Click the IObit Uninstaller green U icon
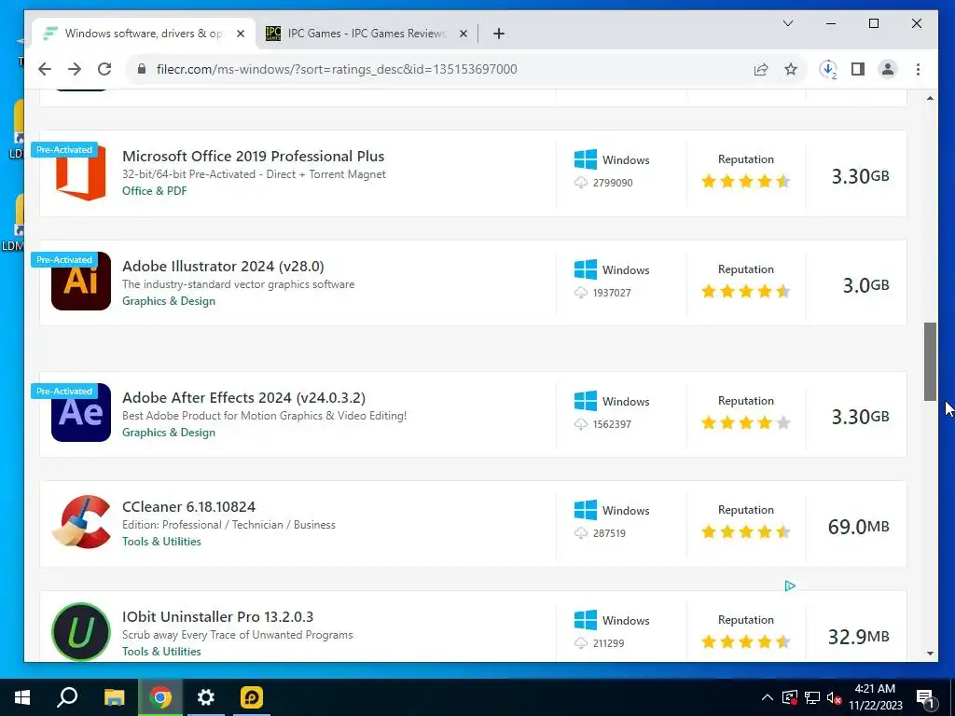This screenshot has width=955, height=716. coord(81,631)
